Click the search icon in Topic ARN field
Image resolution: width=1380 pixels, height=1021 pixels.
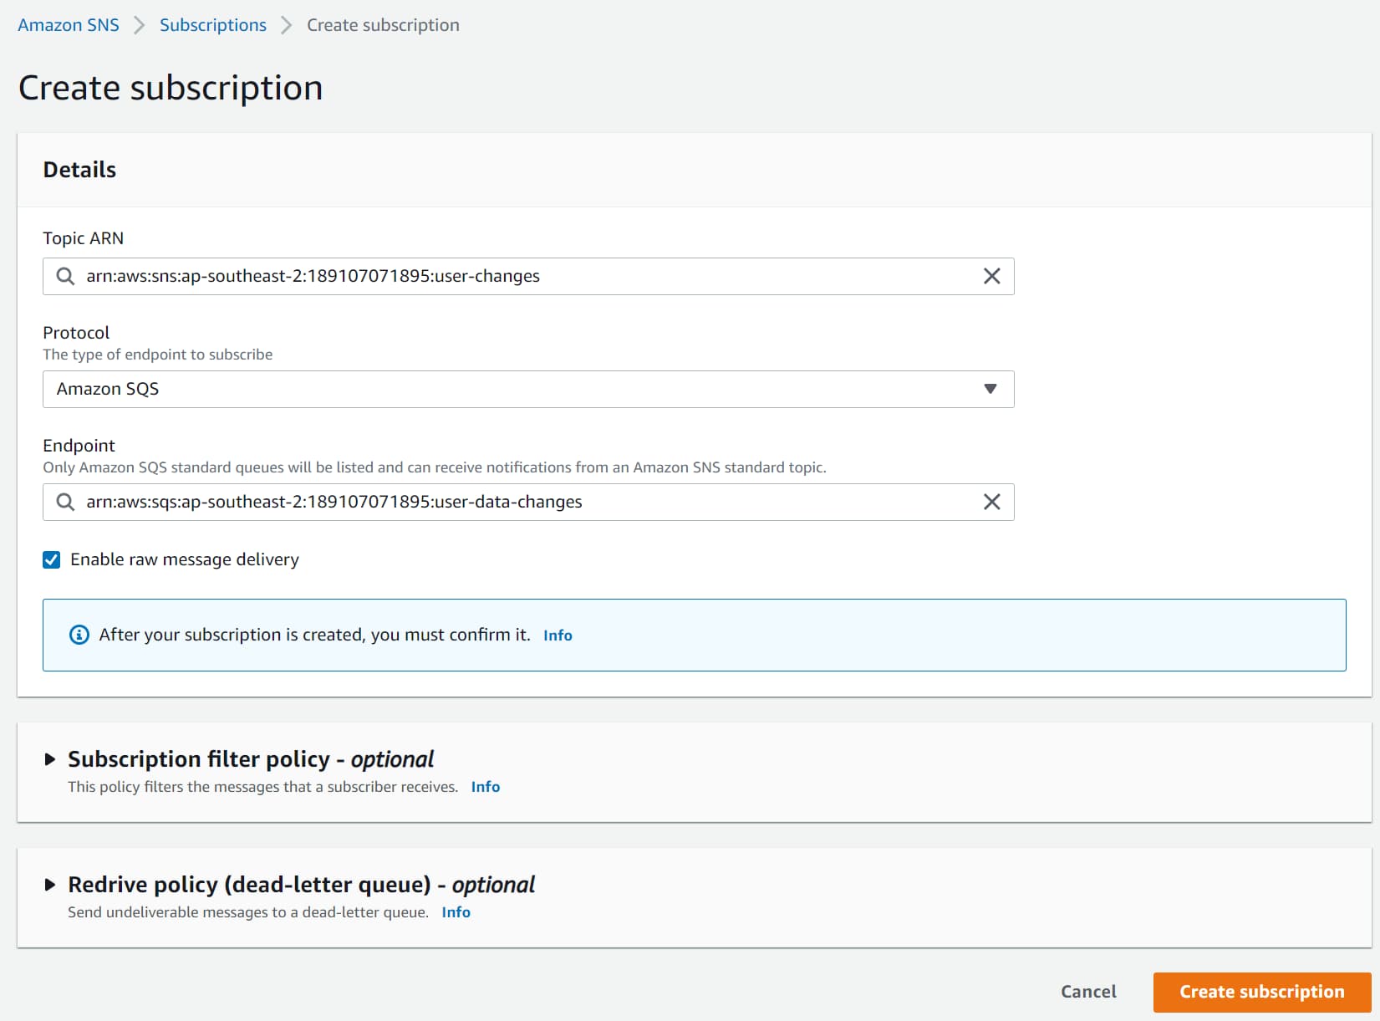click(x=65, y=276)
